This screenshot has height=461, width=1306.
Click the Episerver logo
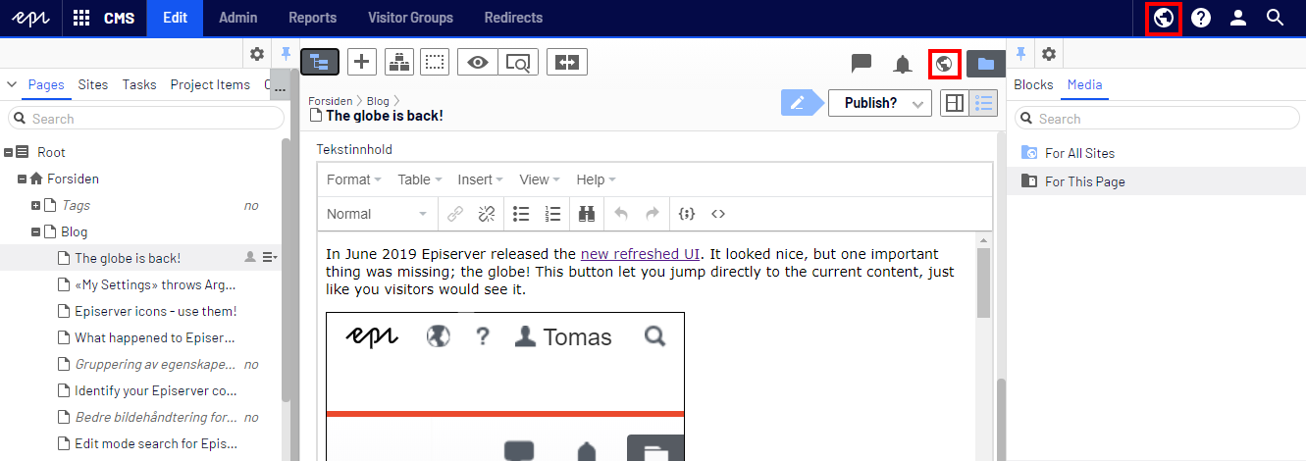29,18
